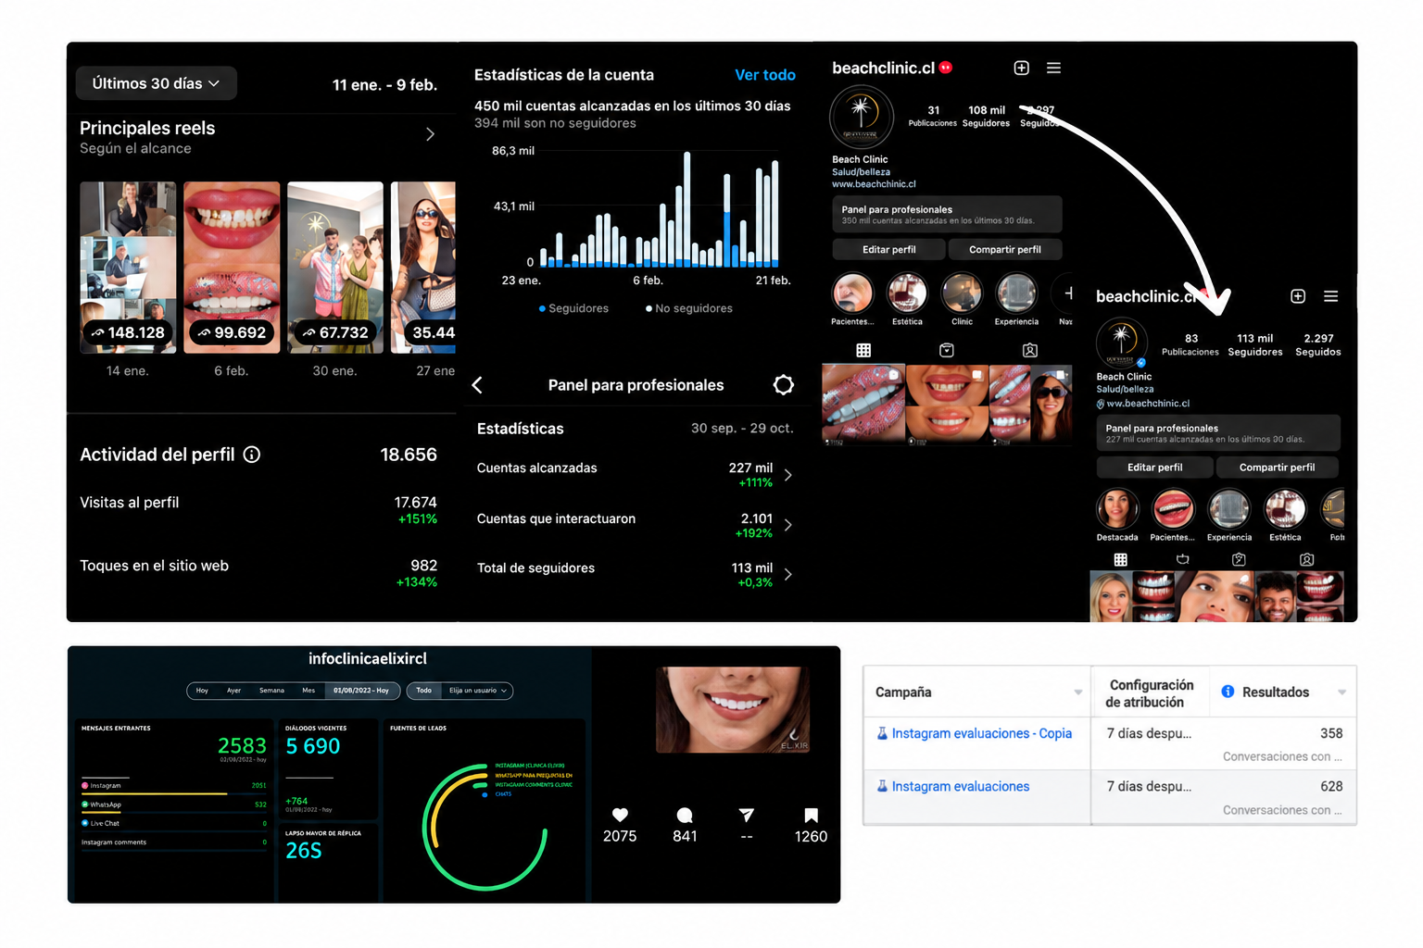
Task: Click Editar perfil on the 108 mil profile
Action: pos(889,250)
